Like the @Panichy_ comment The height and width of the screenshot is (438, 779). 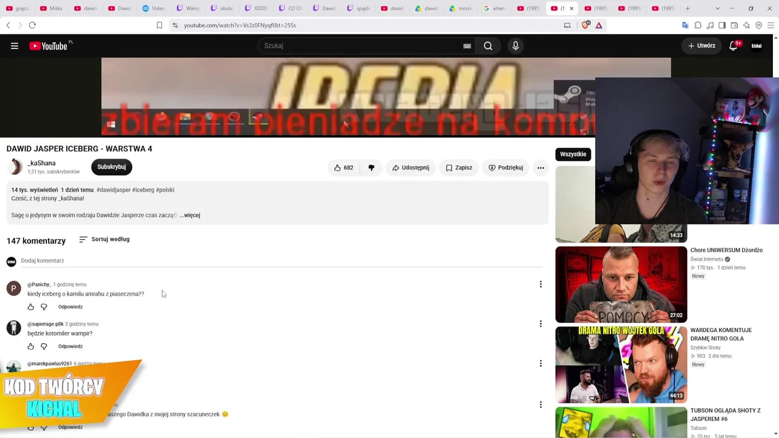31,307
